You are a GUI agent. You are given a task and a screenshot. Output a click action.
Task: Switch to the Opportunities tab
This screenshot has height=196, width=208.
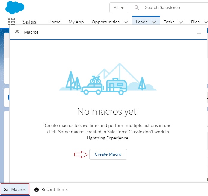coord(105,22)
